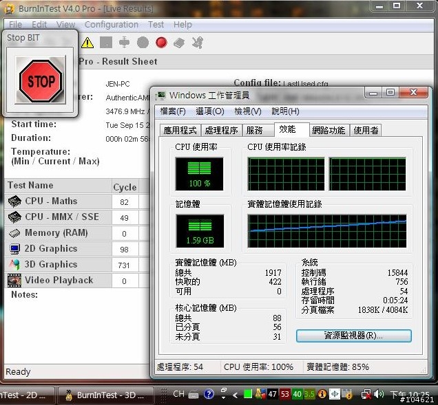The image size is (438, 405).
Task: Open the BurnInTest Edit menu
Action: [x=39, y=25]
